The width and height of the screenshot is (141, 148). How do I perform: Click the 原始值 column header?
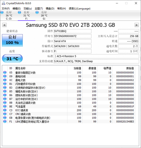pos(124,68)
